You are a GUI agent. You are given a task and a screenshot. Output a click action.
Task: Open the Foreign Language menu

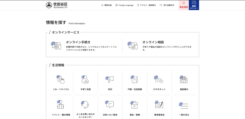tap(124, 5)
